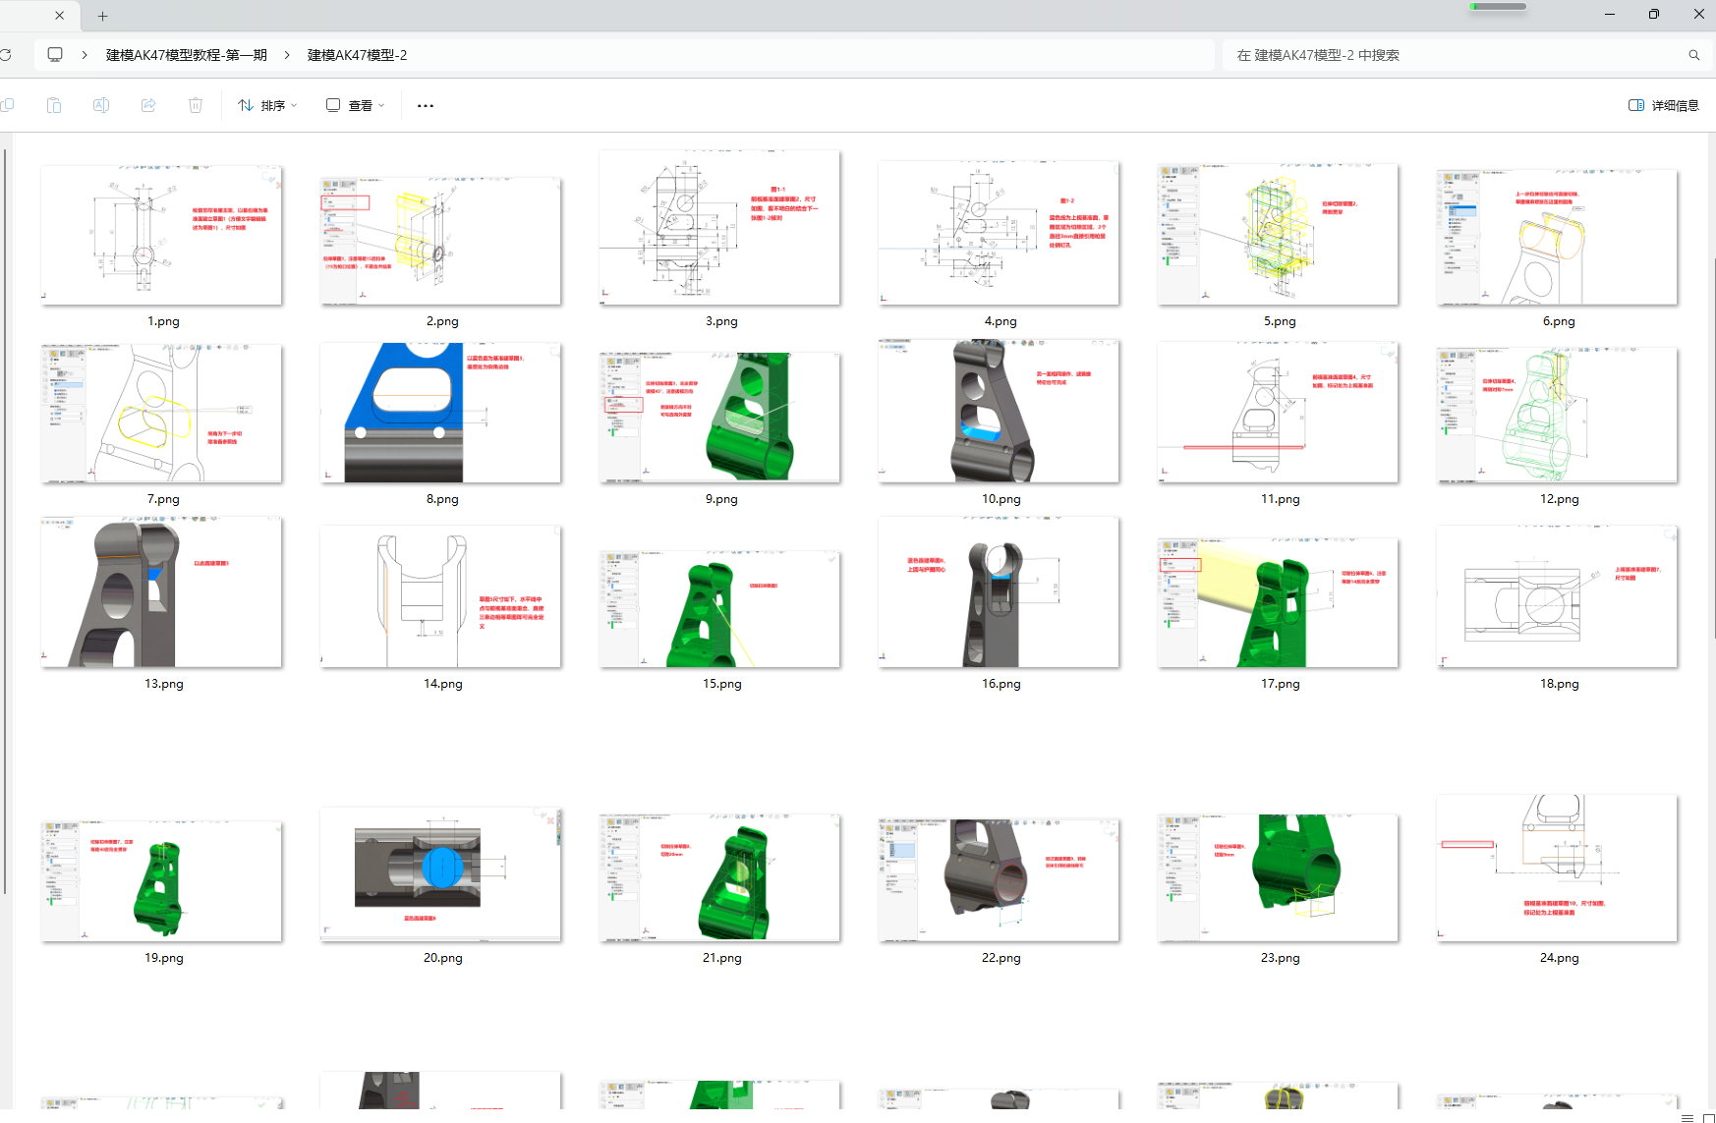
Task: Switch to details list view icon
Action: pos(1687,1117)
